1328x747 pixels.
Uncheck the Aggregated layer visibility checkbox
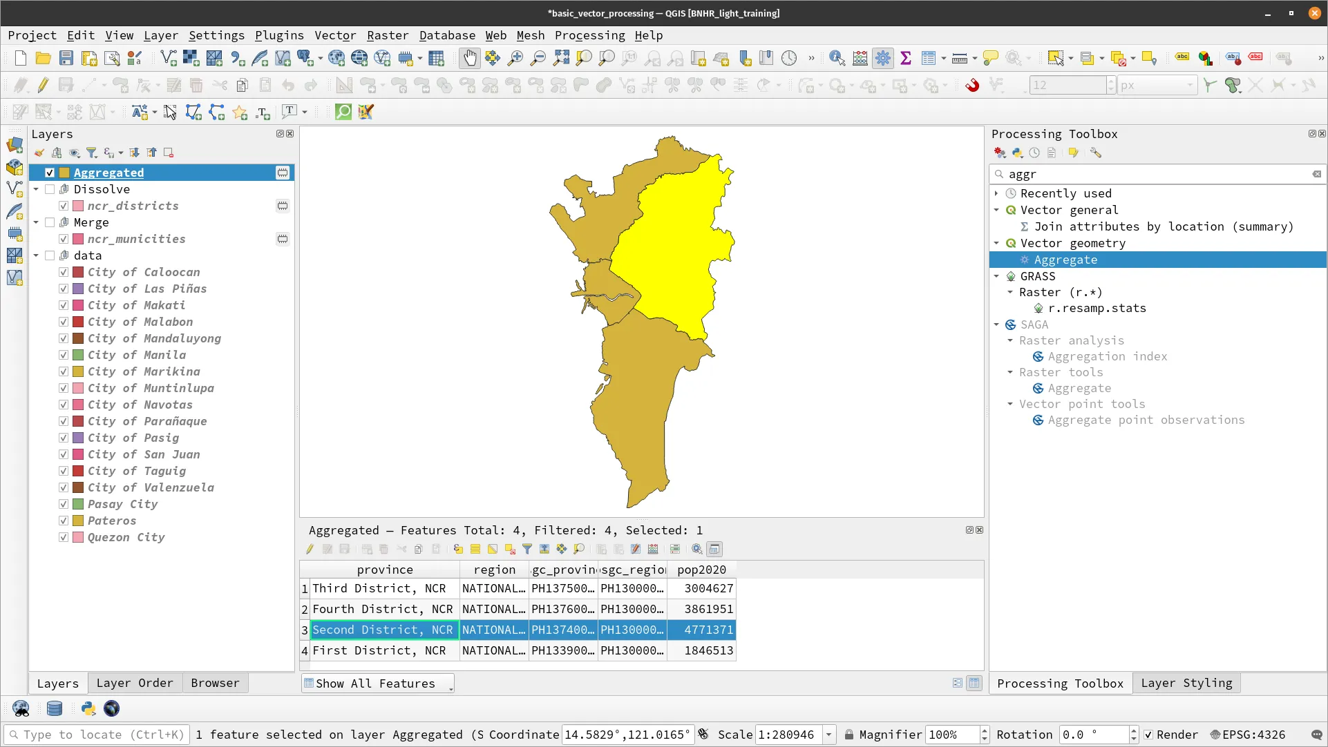50,173
